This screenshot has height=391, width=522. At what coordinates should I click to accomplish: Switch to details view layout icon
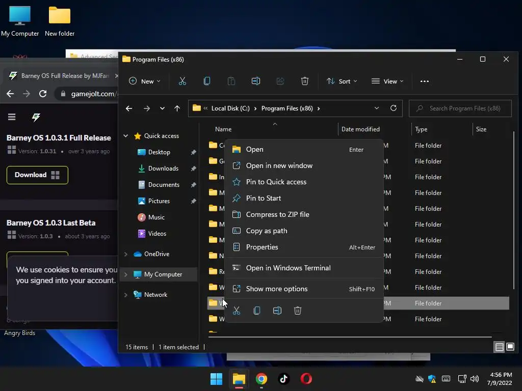coord(499,347)
